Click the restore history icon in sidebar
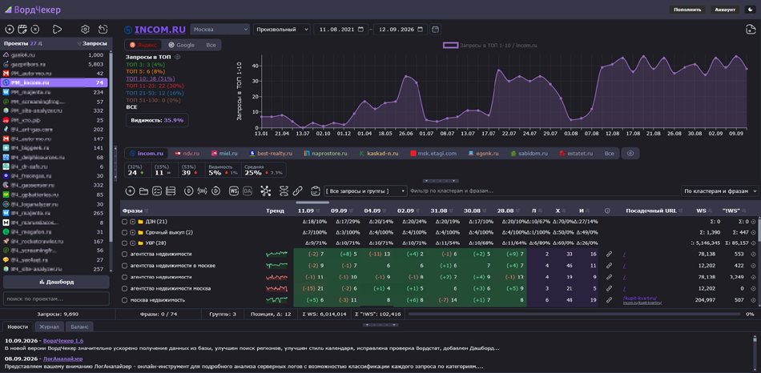 point(103,29)
